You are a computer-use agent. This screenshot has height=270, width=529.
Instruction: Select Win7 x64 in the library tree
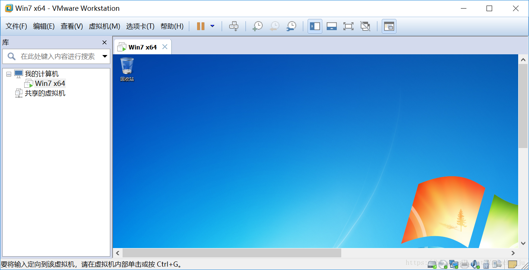(x=50, y=84)
